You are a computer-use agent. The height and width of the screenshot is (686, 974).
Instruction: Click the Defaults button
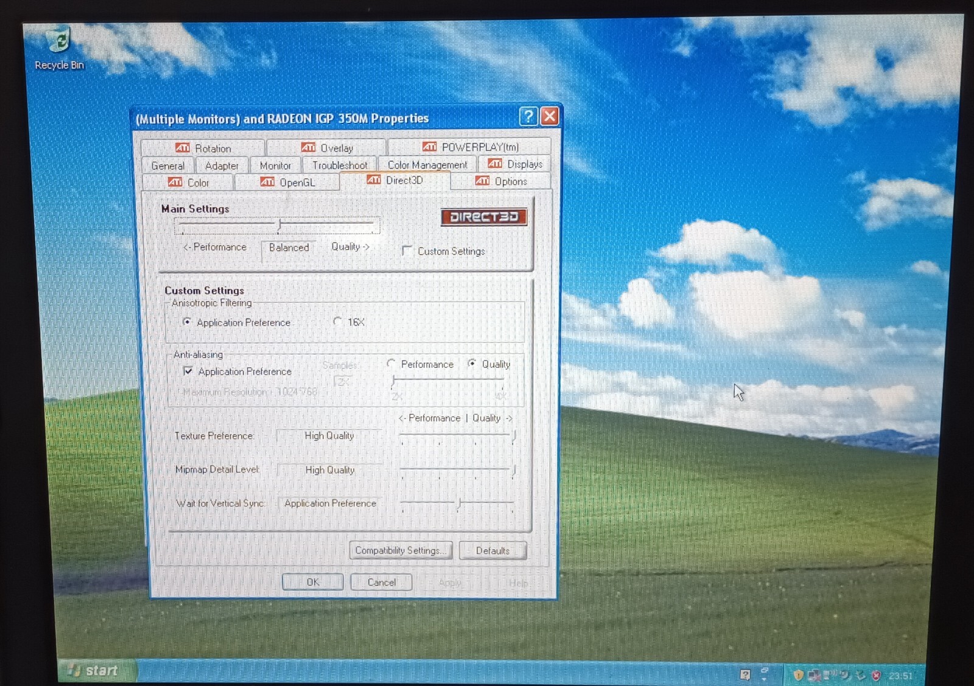point(492,550)
